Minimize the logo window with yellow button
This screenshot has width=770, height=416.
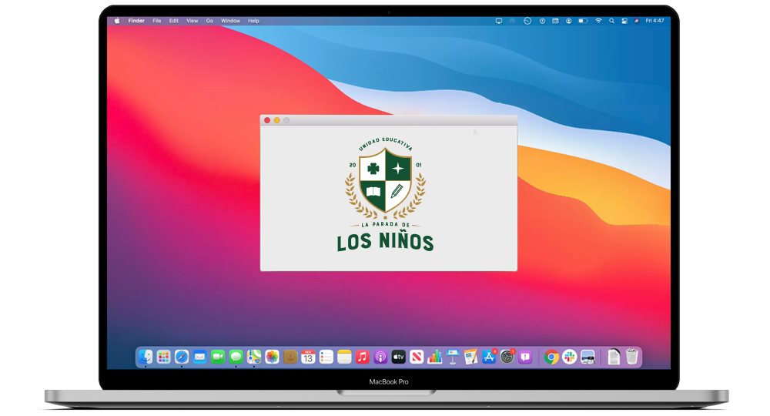click(x=277, y=120)
